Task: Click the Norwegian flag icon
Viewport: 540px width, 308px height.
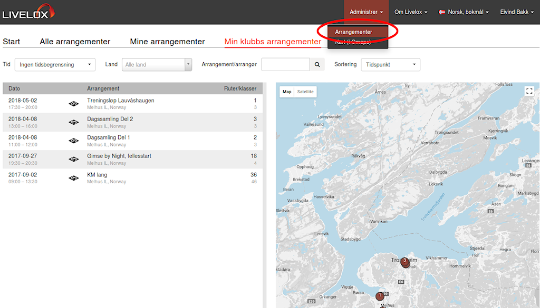Action: coord(442,12)
